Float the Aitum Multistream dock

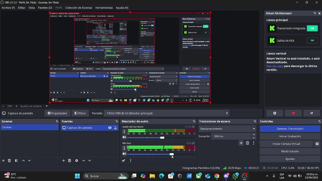coord(315,13)
